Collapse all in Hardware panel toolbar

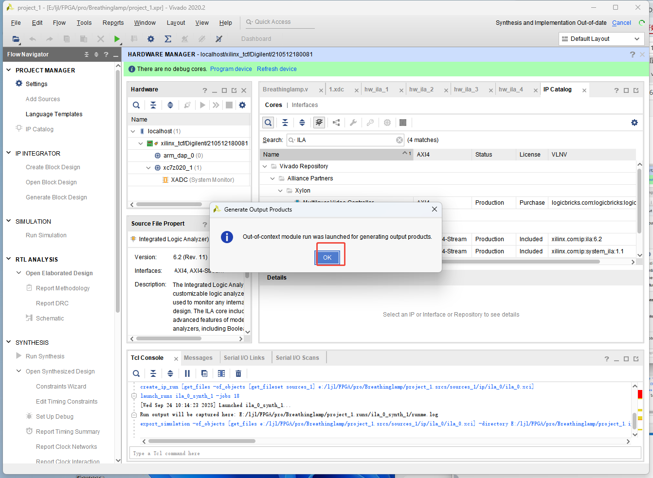click(x=153, y=105)
